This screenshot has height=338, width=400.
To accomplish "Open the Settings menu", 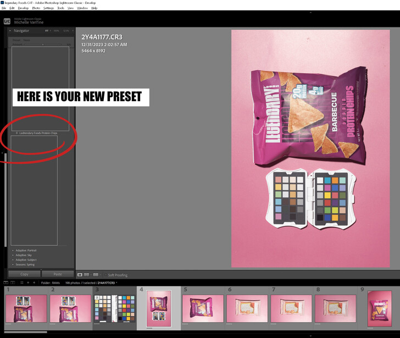I will (48, 8).
